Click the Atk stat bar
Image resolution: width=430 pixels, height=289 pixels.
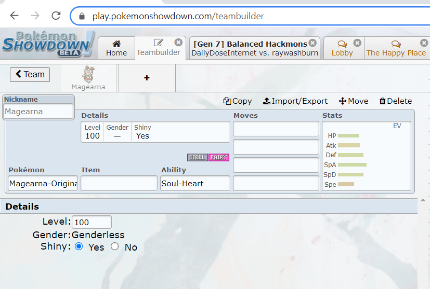coord(349,145)
